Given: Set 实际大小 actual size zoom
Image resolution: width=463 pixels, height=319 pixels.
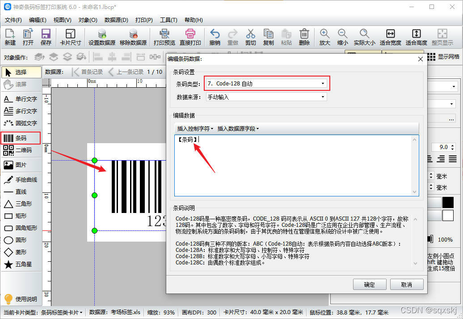Looking at the screenshot, I should 364,37.
